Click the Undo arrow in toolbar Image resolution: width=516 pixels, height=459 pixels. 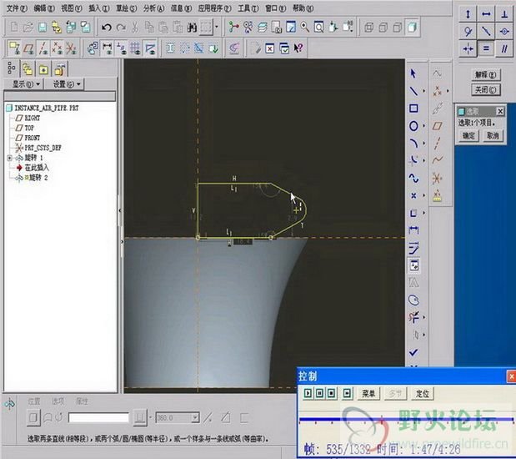point(107,27)
